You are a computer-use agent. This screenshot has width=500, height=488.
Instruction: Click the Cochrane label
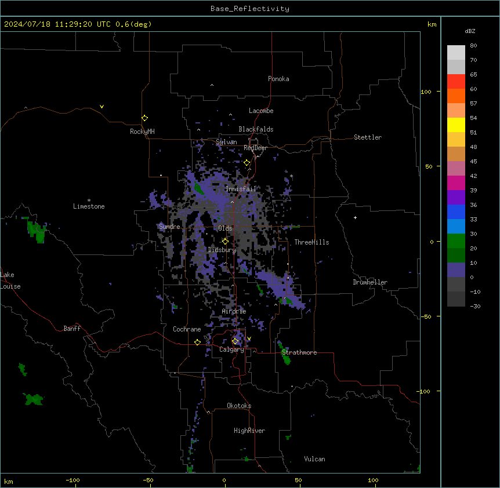[x=187, y=329]
